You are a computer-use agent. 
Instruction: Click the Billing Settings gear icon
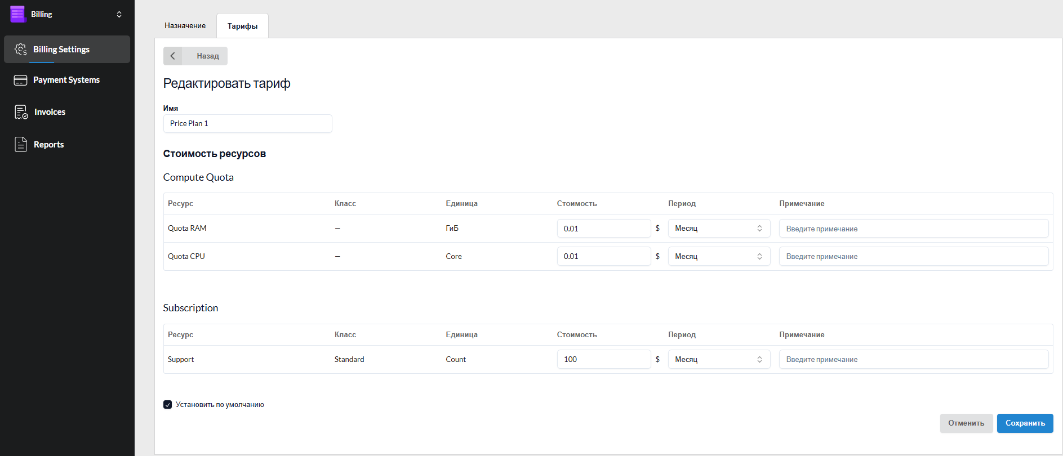[21, 50]
